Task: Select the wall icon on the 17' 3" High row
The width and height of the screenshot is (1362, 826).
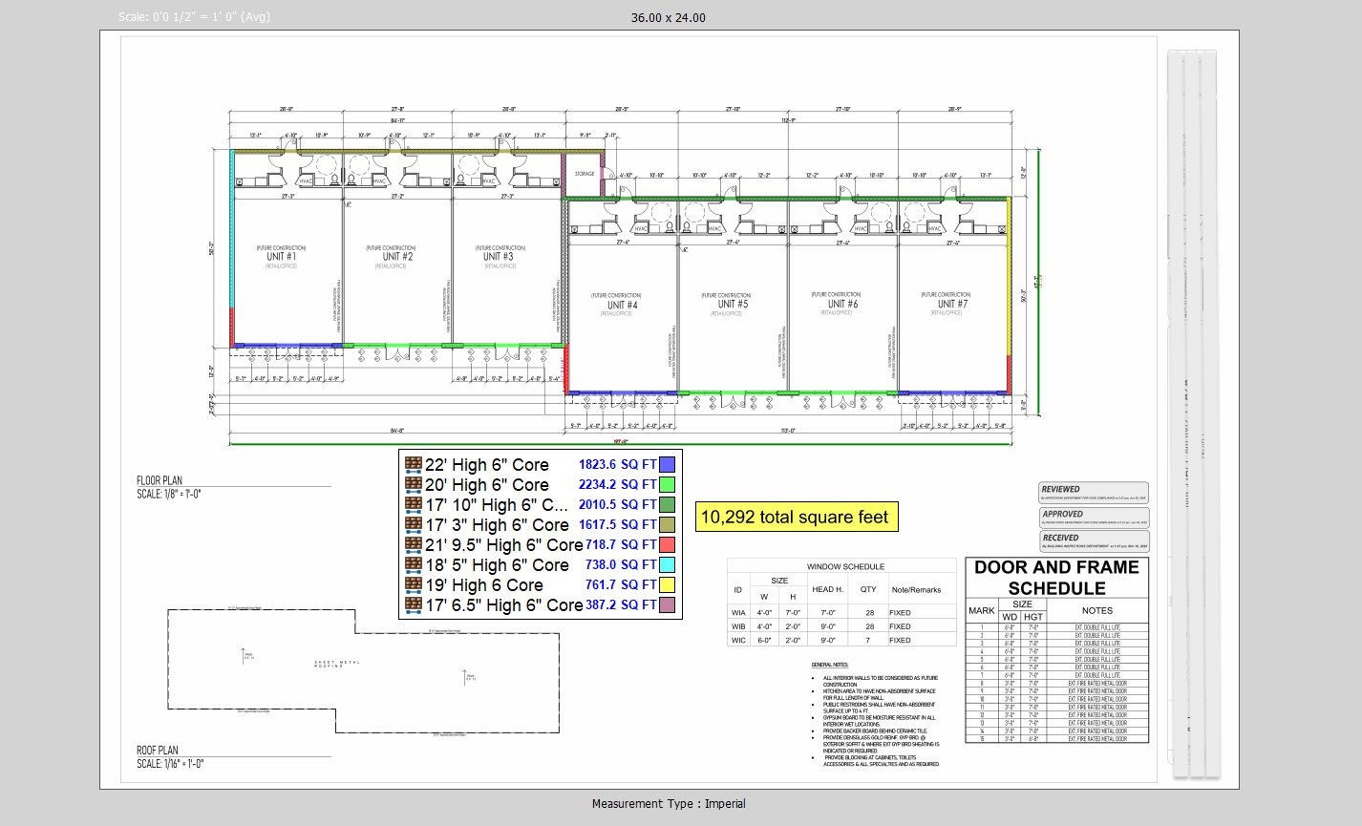Action: [414, 524]
